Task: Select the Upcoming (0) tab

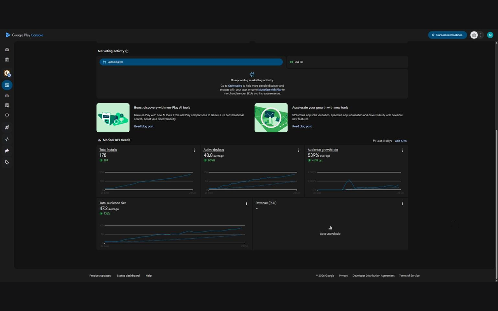Action: click(191, 62)
